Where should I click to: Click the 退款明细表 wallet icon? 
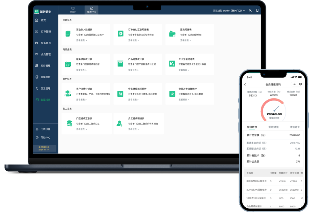(172, 34)
